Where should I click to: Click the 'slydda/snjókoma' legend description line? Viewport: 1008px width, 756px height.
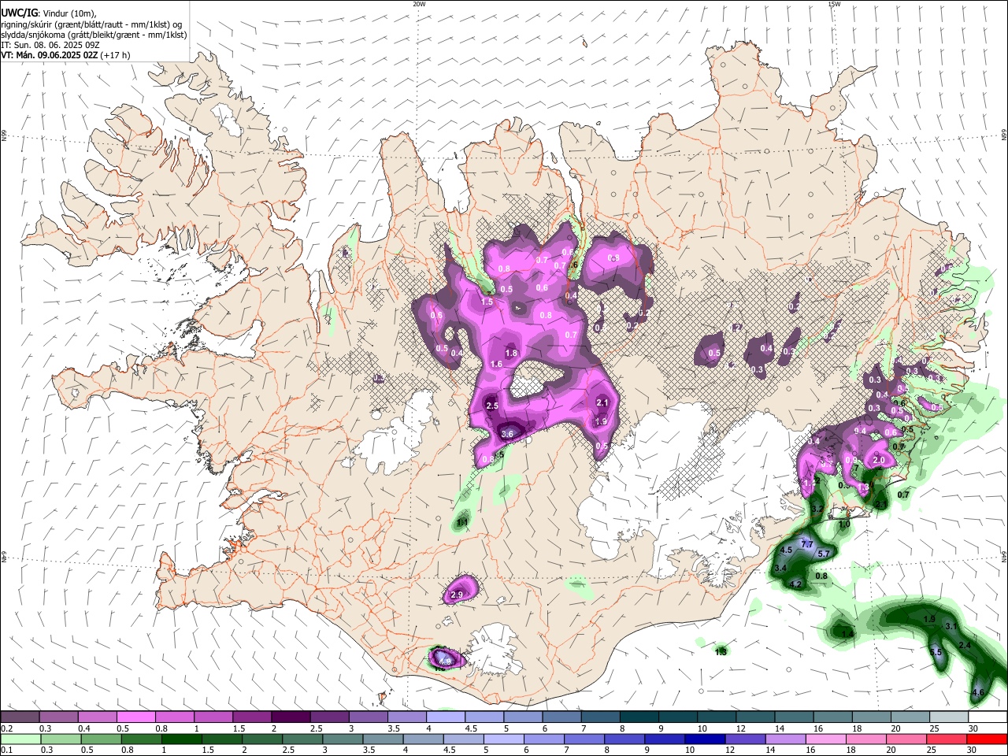94,35
